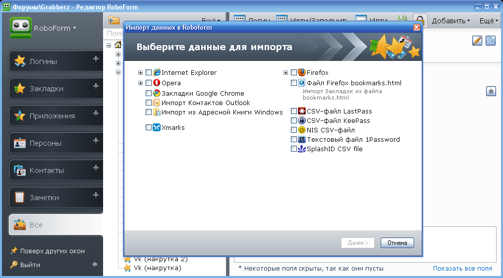Image resolution: width=503 pixels, height=278 pixels.
Task: Expand the Opera import node
Action: [x=140, y=83]
